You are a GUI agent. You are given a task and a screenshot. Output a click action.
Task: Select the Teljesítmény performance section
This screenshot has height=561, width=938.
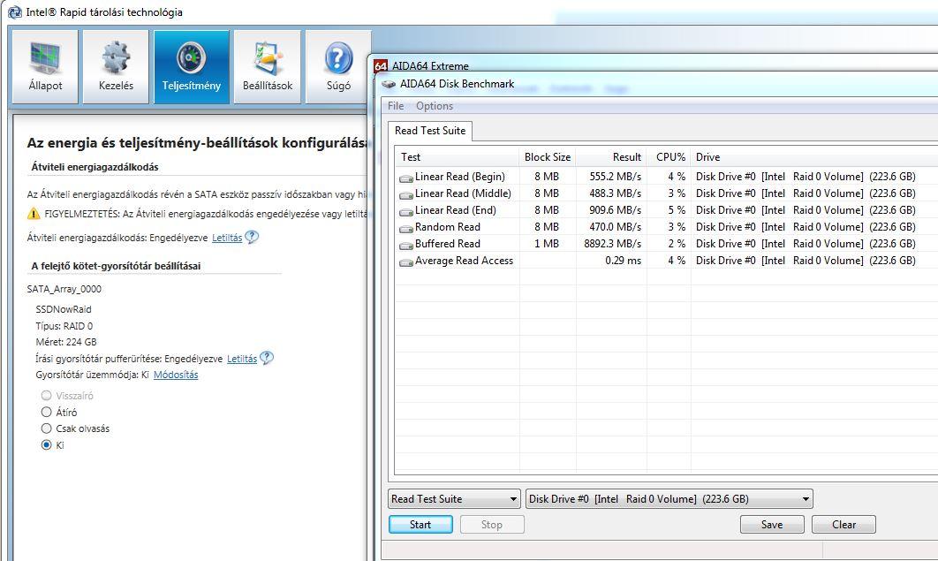click(x=192, y=67)
